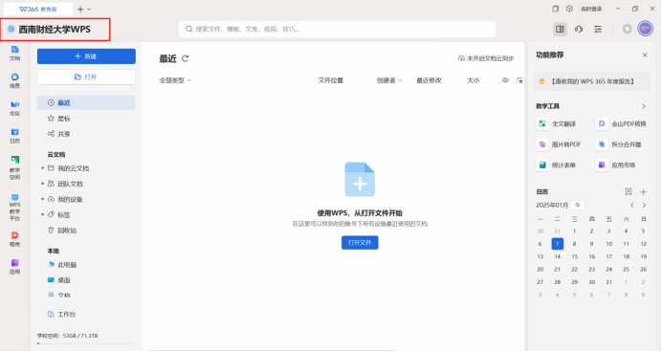Screen dimensions: 662x352
Task: Open the list filter settings icon
Action: click(519, 80)
